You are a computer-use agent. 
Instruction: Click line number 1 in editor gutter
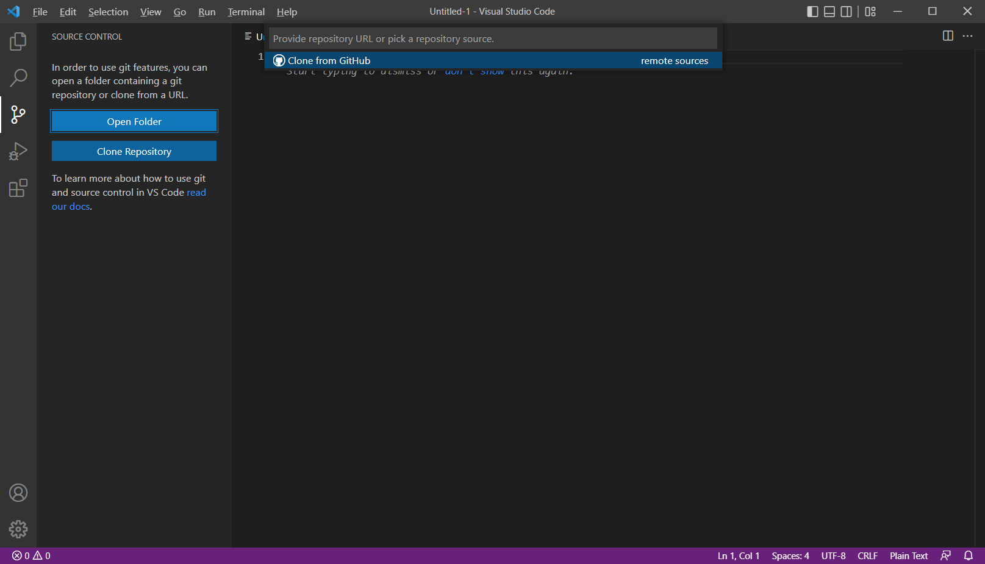261,57
